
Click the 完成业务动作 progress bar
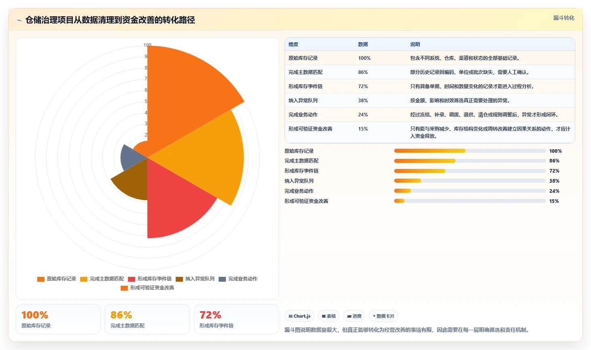tap(470, 191)
